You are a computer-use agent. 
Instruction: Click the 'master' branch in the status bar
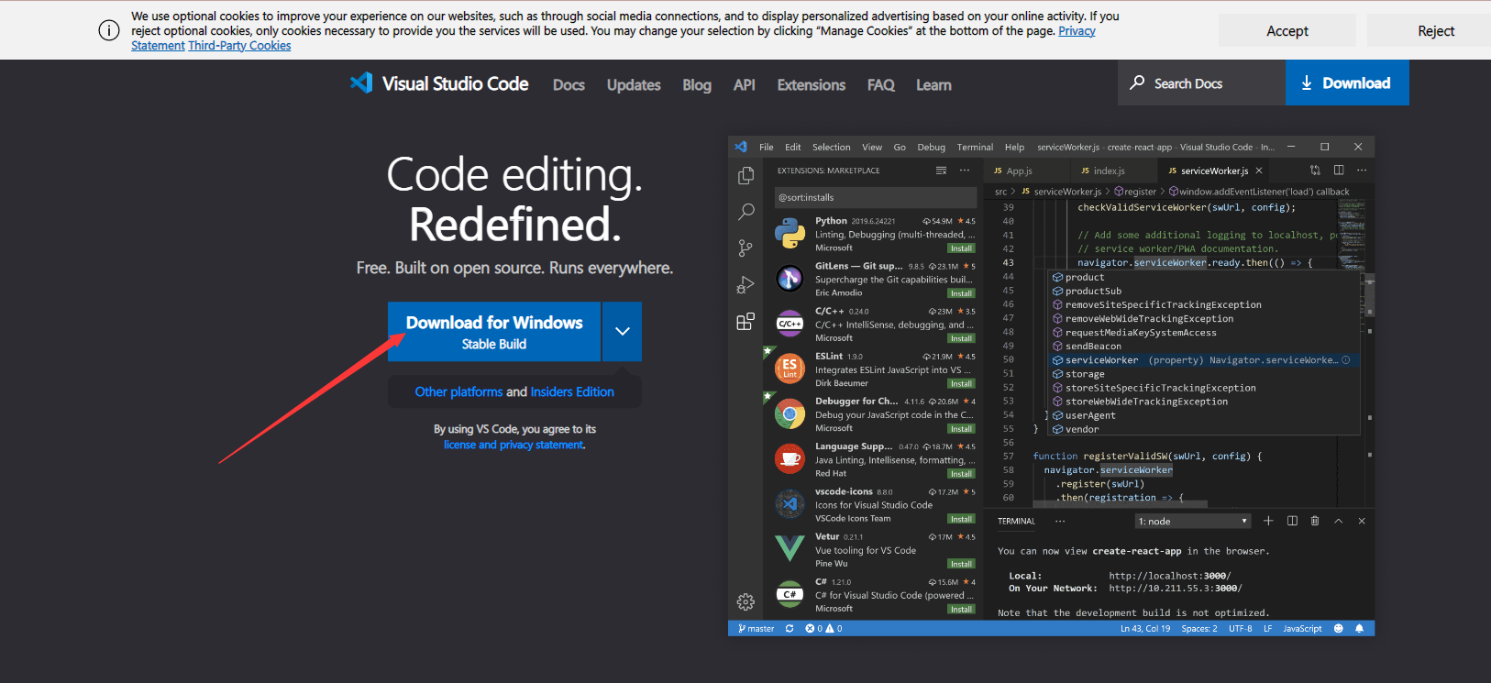coord(757,629)
